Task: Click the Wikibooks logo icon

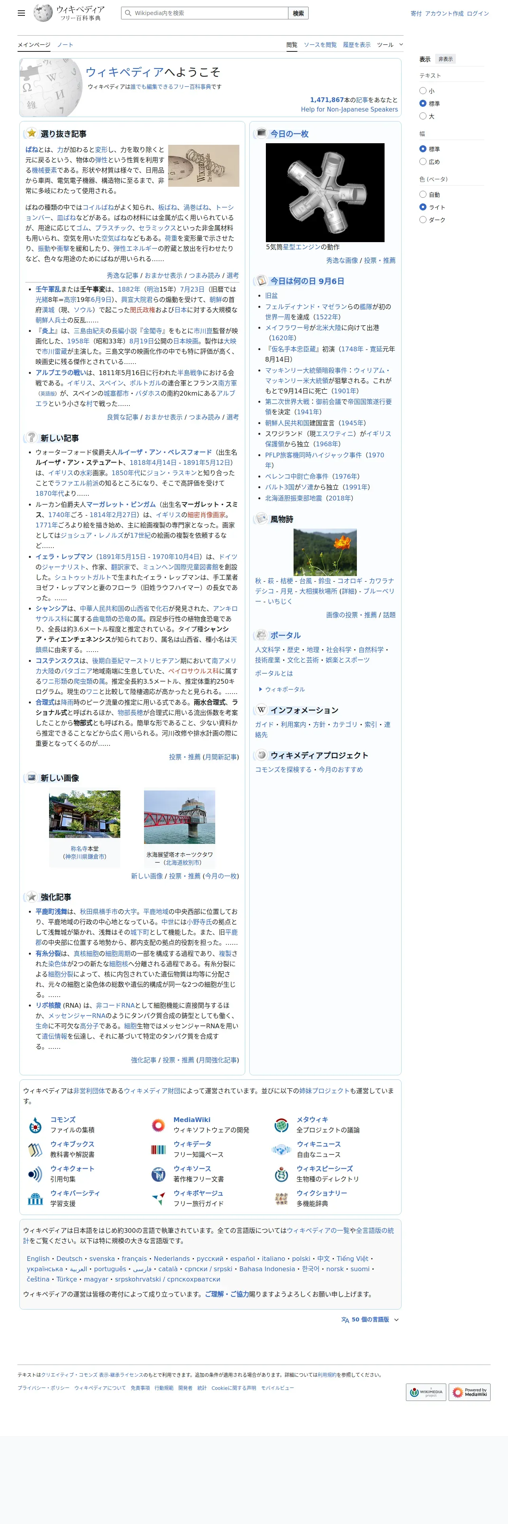Action: [x=36, y=1149]
